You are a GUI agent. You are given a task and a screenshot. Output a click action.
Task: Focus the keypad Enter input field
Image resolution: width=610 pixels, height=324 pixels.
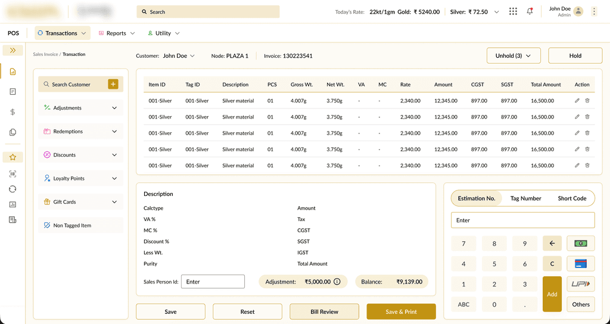[523, 220]
